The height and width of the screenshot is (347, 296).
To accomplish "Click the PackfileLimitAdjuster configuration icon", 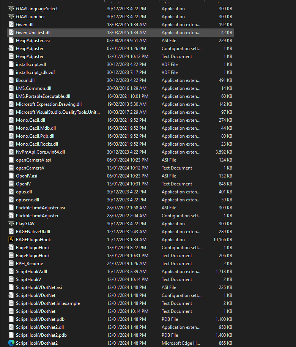I will point(11,216).
